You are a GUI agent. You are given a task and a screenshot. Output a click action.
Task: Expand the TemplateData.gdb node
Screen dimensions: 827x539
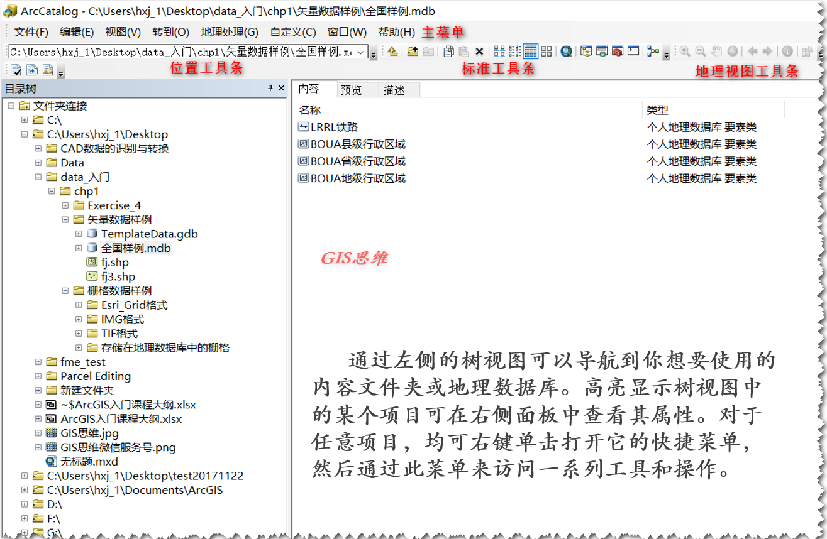[79, 234]
